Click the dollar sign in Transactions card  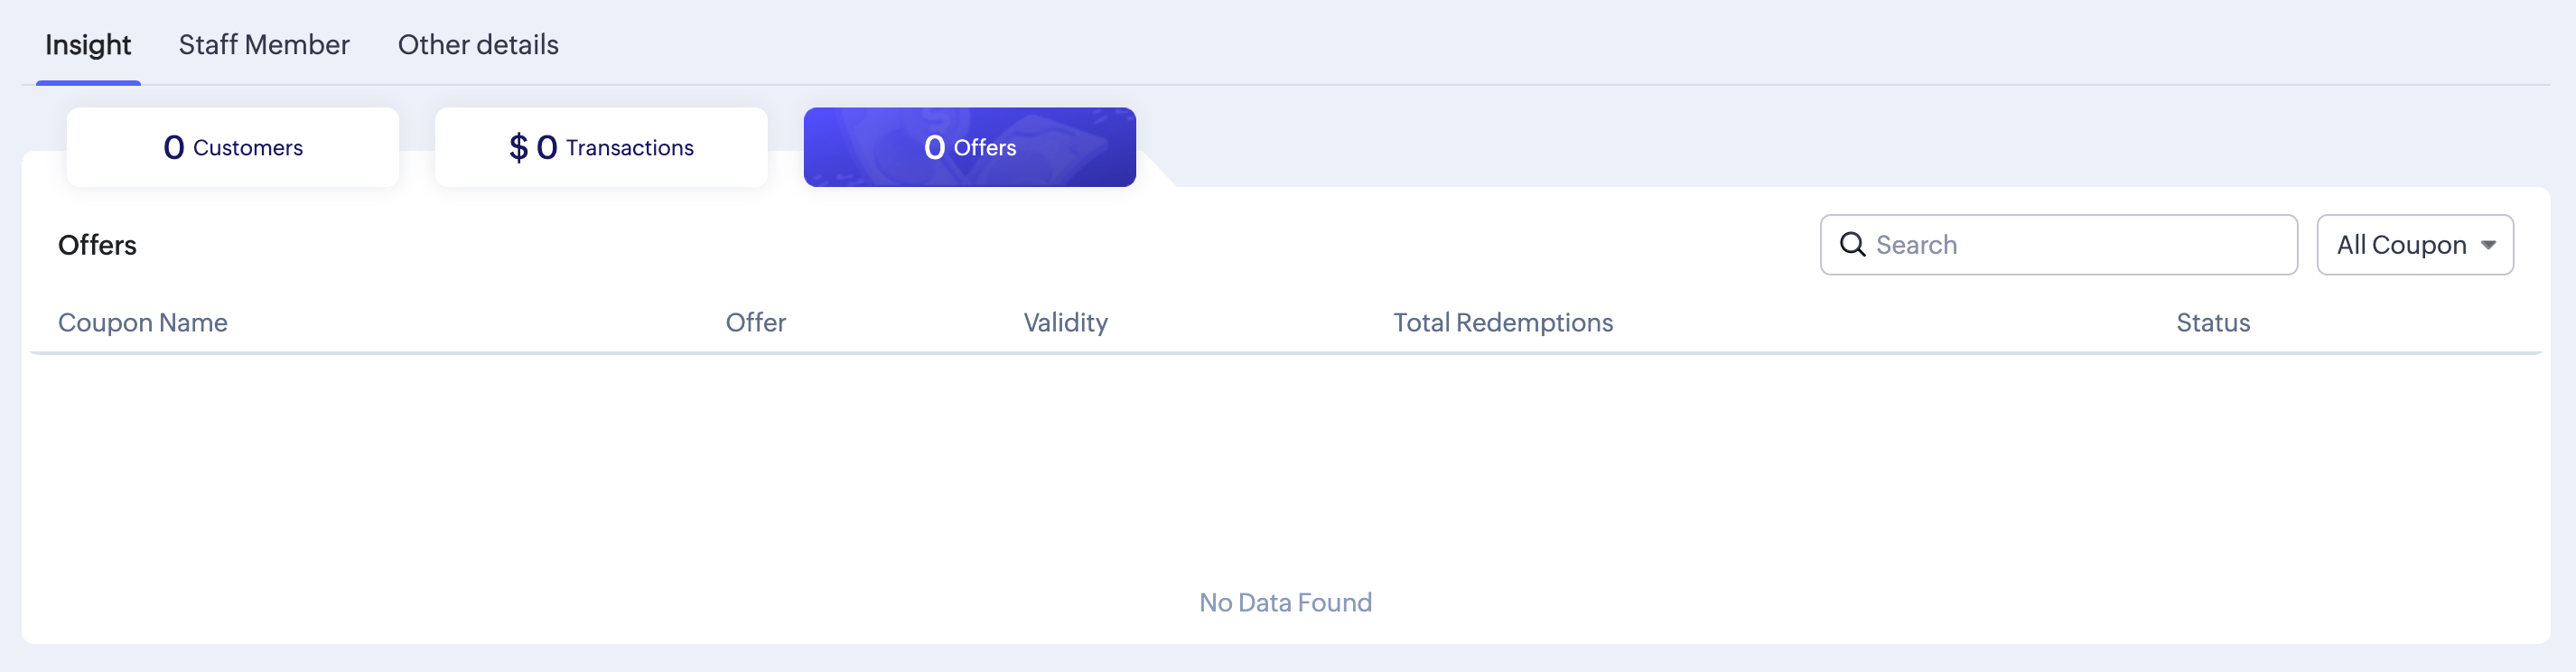point(518,148)
